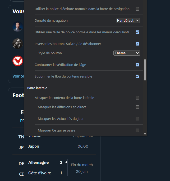Screen dimensions: 170x181
Task: Check Masquer le contenu de la barre latérale
Action: pyautogui.click(x=137, y=98)
